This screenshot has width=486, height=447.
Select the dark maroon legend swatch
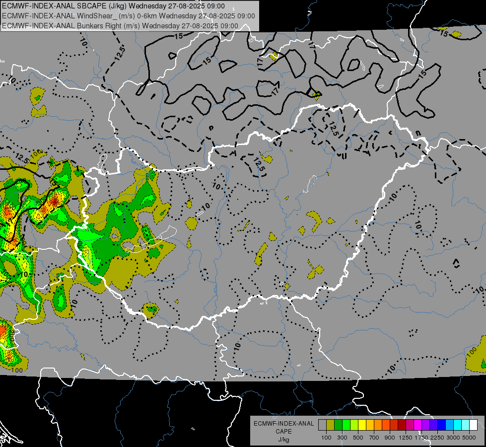click(x=402, y=425)
